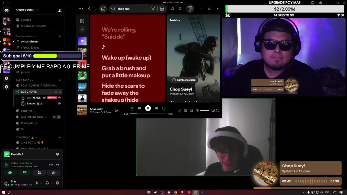The height and width of the screenshot is (195, 347).
Task: Open Spotify three-dot menu
Action: pos(81,9)
